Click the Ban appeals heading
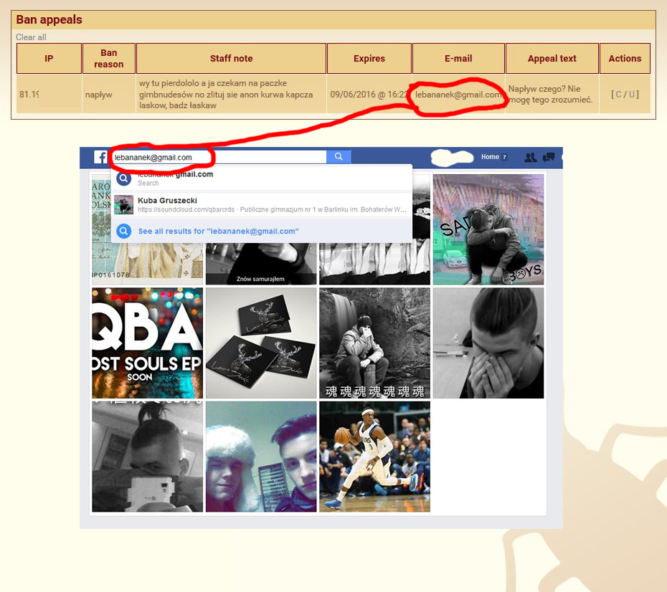The width and height of the screenshot is (667, 592). tap(49, 19)
